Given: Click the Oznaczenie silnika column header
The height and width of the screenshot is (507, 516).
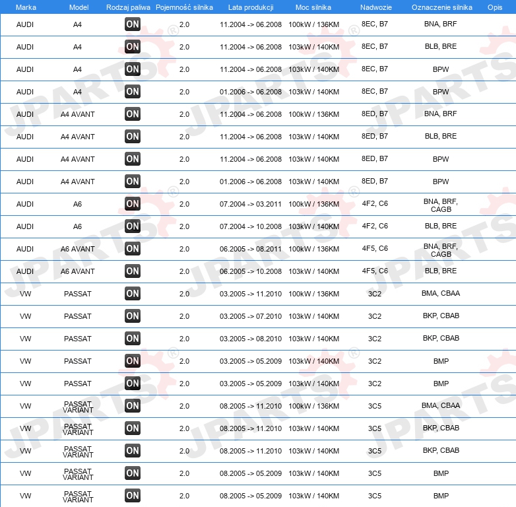Looking at the screenshot, I should pos(442,7).
